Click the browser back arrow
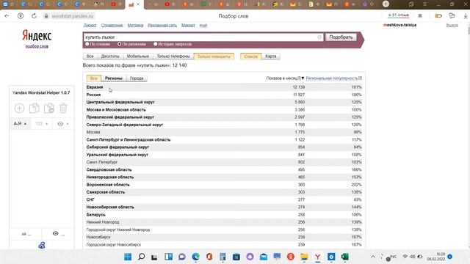This screenshot has width=470, height=264. tap(7, 16)
